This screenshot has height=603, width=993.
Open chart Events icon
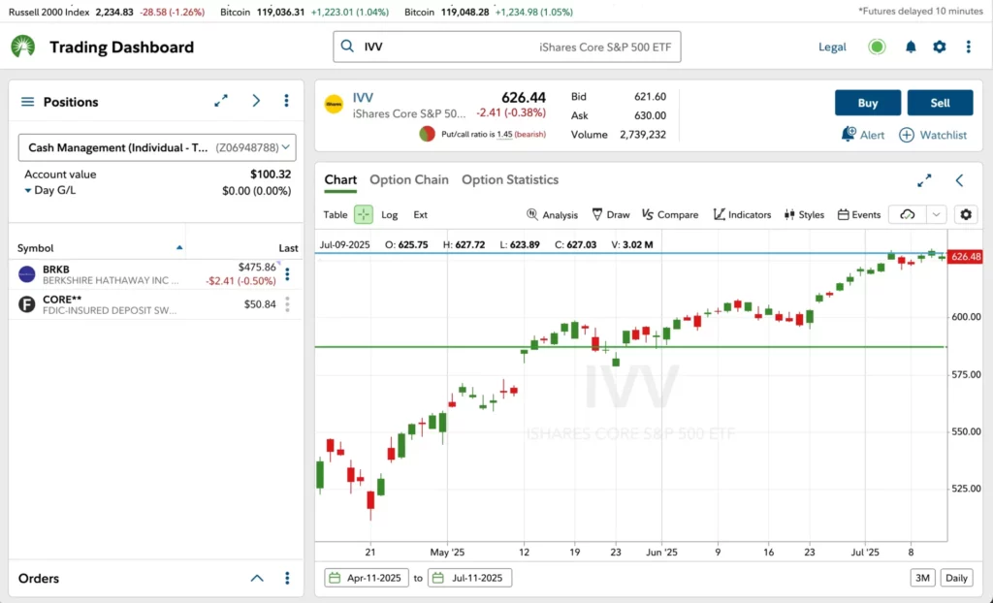pyautogui.click(x=857, y=214)
